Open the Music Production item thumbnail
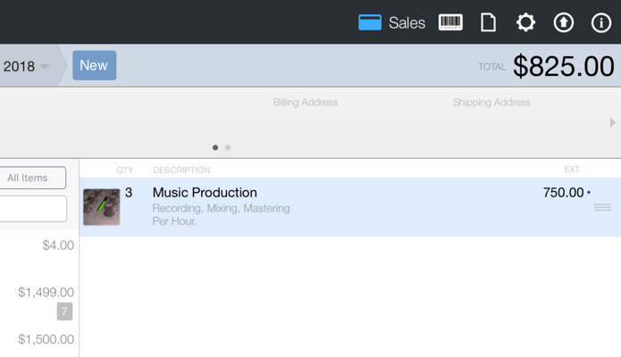 (x=102, y=207)
